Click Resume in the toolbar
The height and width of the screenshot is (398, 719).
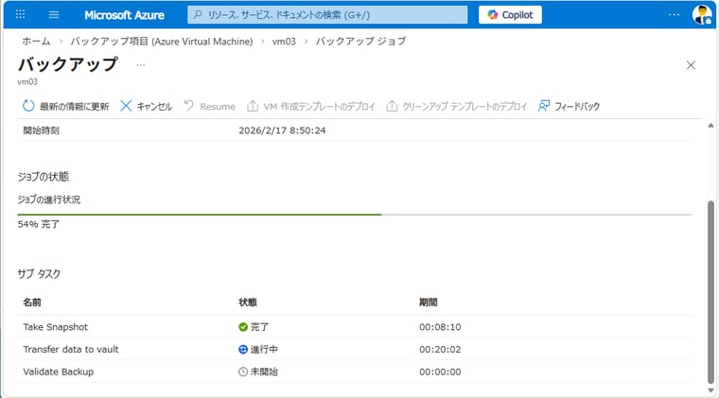point(218,106)
